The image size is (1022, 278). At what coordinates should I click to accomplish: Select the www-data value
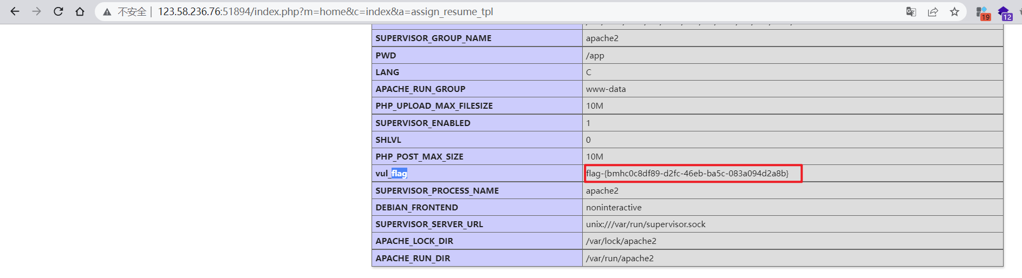(606, 89)
